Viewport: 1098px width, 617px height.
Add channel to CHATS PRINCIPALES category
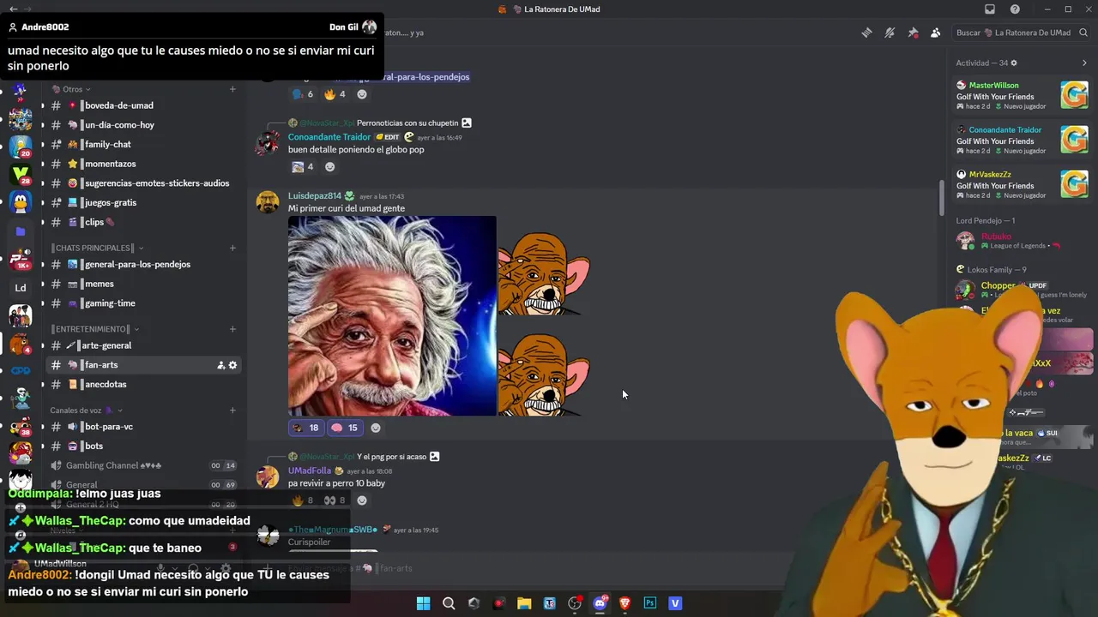(x=232, y=248)
